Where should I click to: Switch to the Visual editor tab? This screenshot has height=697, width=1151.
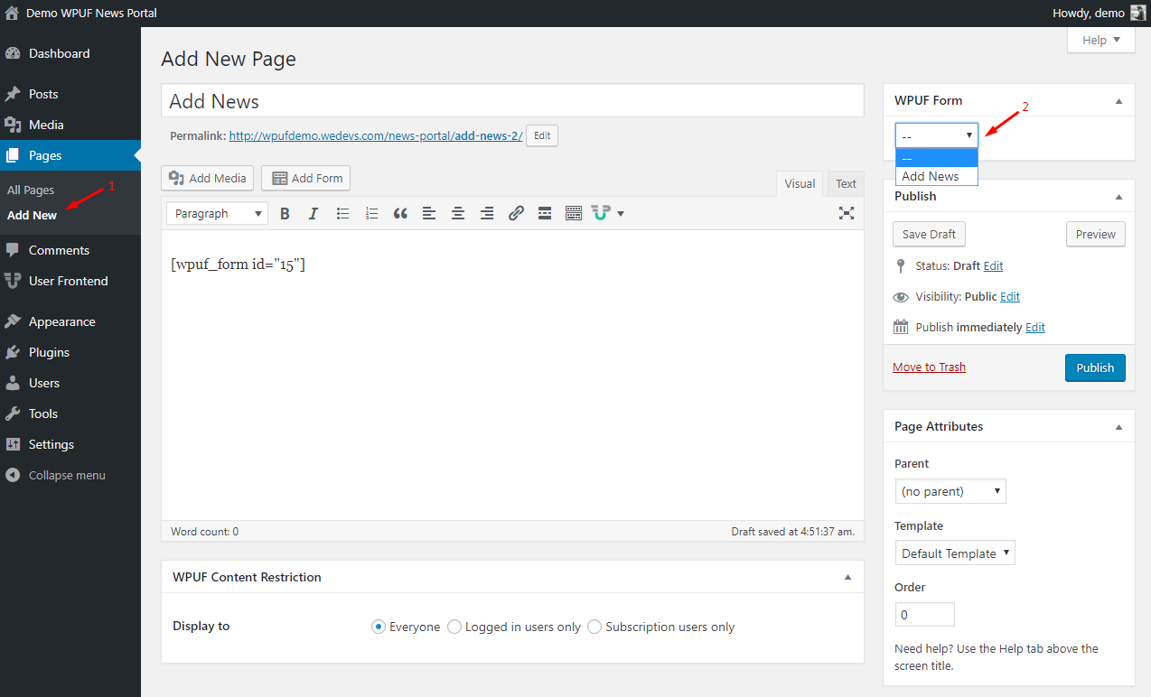click(800, 184)
